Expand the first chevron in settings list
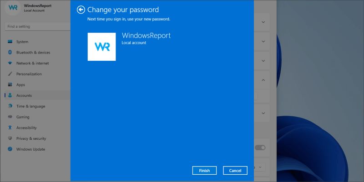 [263, 22]
